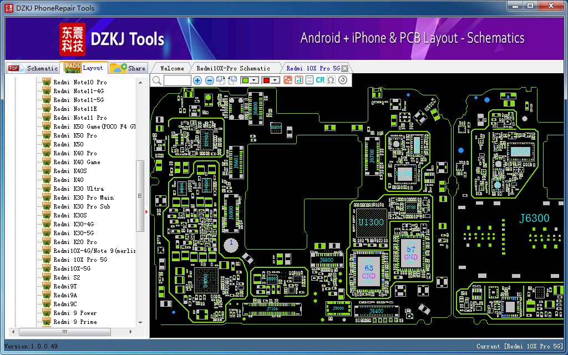Click tree horizontal scroll right arrow

click(x=131, y=332)
